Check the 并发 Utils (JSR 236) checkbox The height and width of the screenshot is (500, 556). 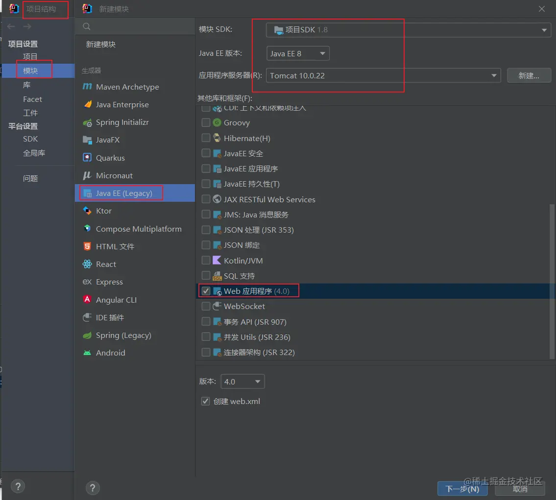click(x=206, y=336)
